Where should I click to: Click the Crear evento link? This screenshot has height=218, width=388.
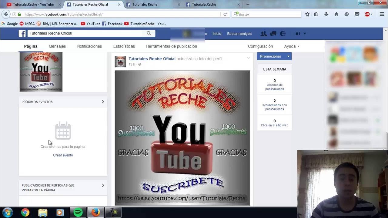(x=63, y=155)
